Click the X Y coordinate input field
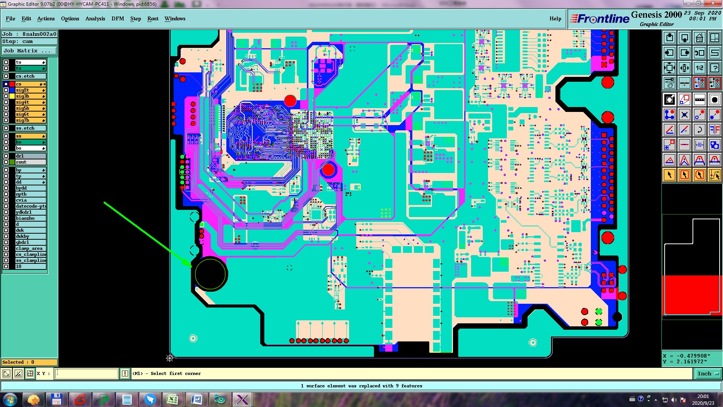Viewport: 723px width, 407px height. coord(87,373)
